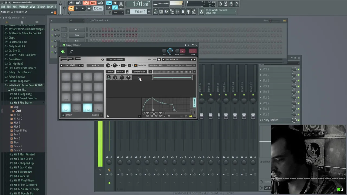Click the Record button in the transport
This screenshot has height=195, width=347.
89,8
